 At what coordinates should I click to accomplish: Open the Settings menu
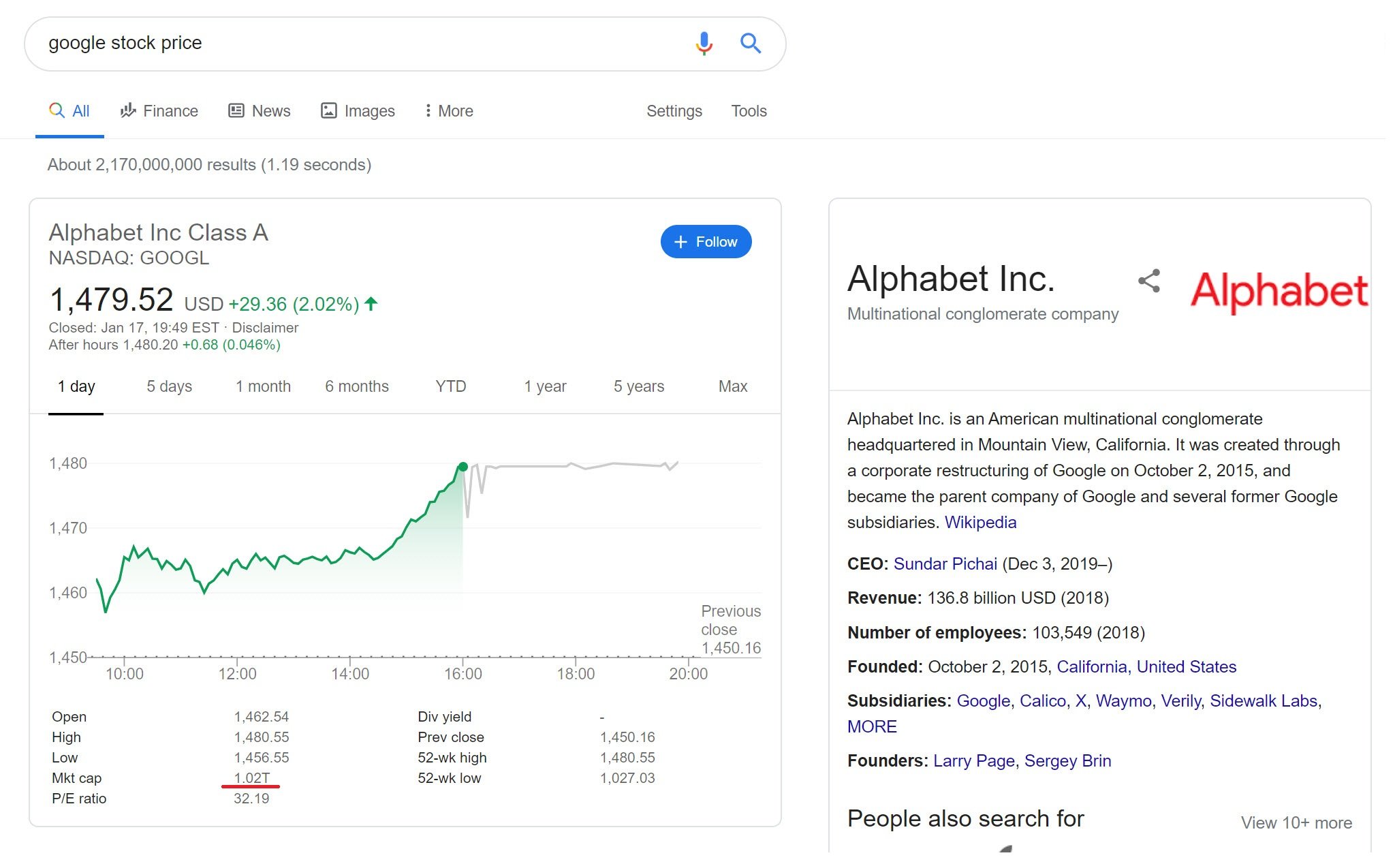(x=674, y=110)
